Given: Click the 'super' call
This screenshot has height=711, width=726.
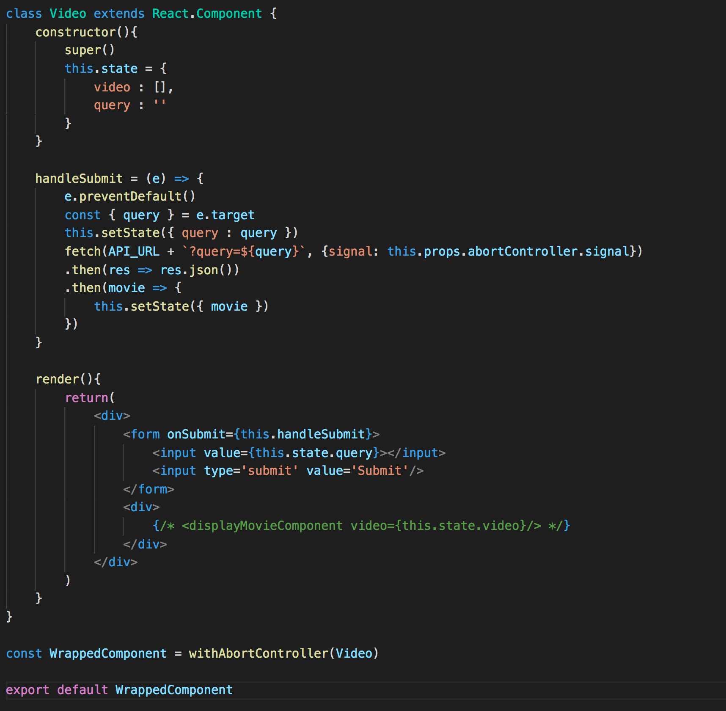Looking at the screenshot, I should click(83, 50).
